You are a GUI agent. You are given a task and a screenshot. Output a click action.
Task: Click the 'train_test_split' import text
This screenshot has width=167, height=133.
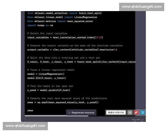90,13
